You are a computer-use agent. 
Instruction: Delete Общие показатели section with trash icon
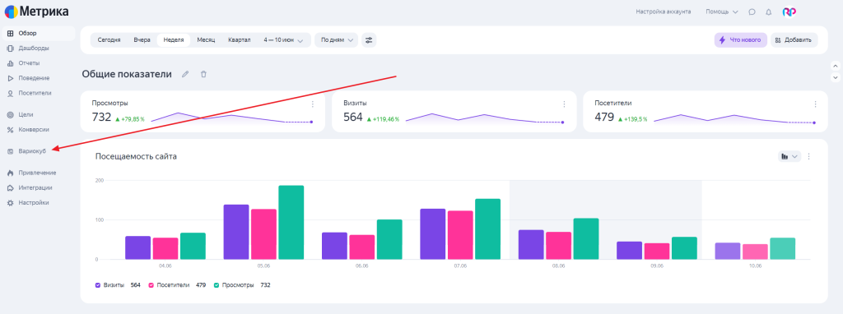coord(203,75)
